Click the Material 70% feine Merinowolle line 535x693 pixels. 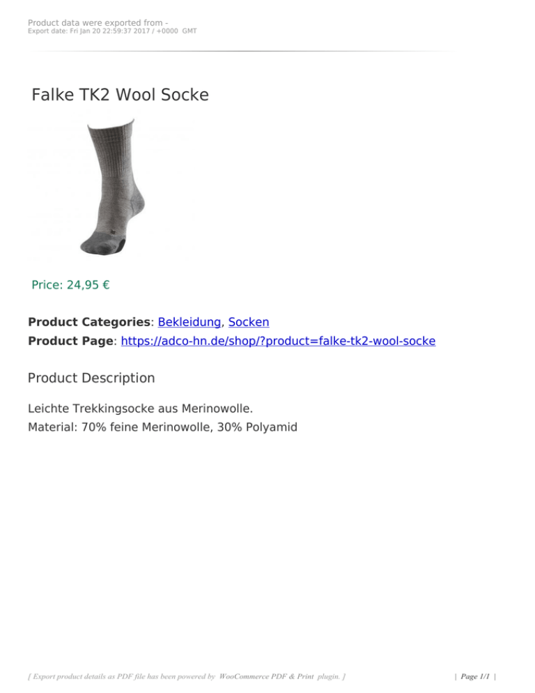point(162,427)
